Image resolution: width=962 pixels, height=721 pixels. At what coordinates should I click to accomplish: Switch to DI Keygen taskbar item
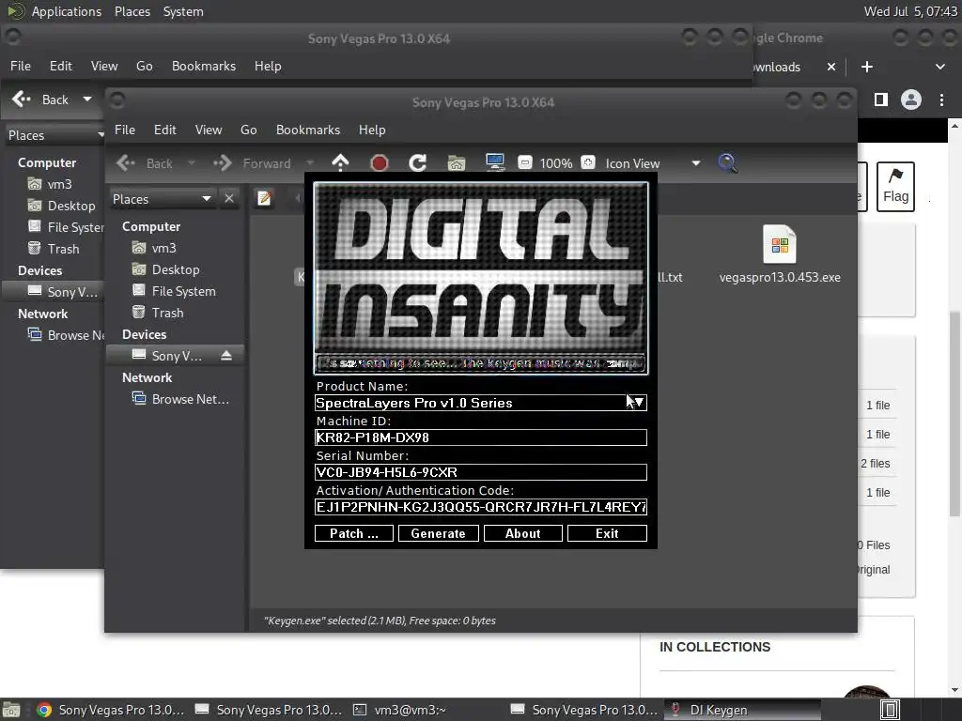point(742,710)
